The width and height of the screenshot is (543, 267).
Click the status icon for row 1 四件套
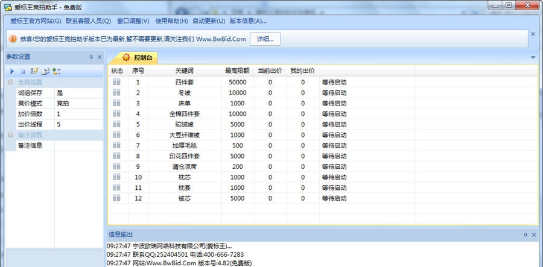(x=116, y=82)
